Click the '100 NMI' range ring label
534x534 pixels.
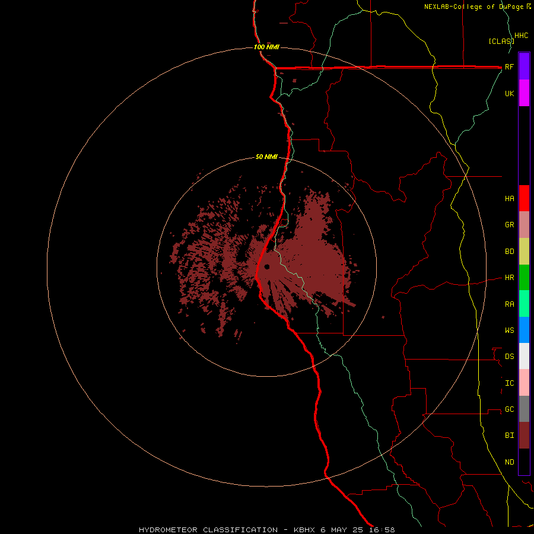click(x=266, y=47)
